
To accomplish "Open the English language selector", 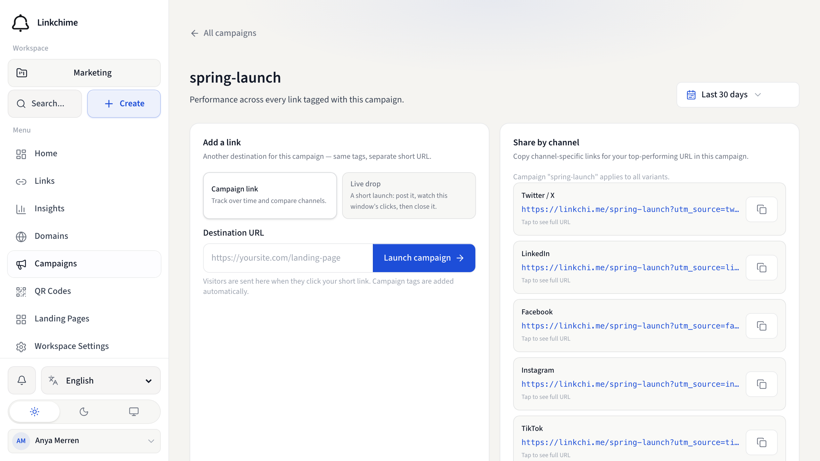I will (x=101, y=380).
